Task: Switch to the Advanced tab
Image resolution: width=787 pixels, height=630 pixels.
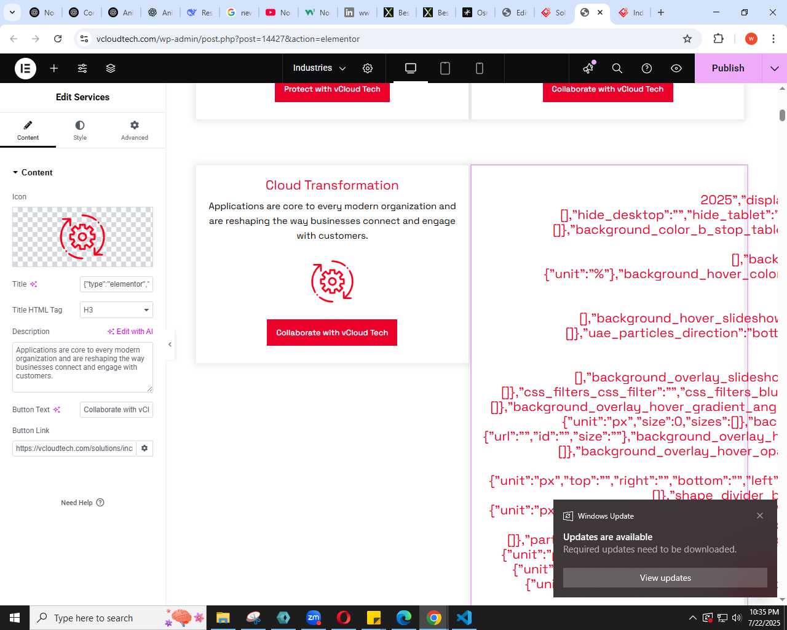Action: click(134, 130)
